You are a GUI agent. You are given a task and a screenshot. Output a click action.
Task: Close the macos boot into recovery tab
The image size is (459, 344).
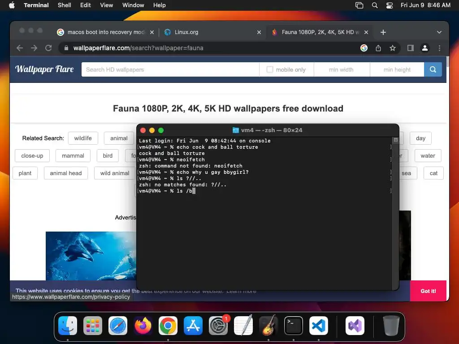coord(152,32)
